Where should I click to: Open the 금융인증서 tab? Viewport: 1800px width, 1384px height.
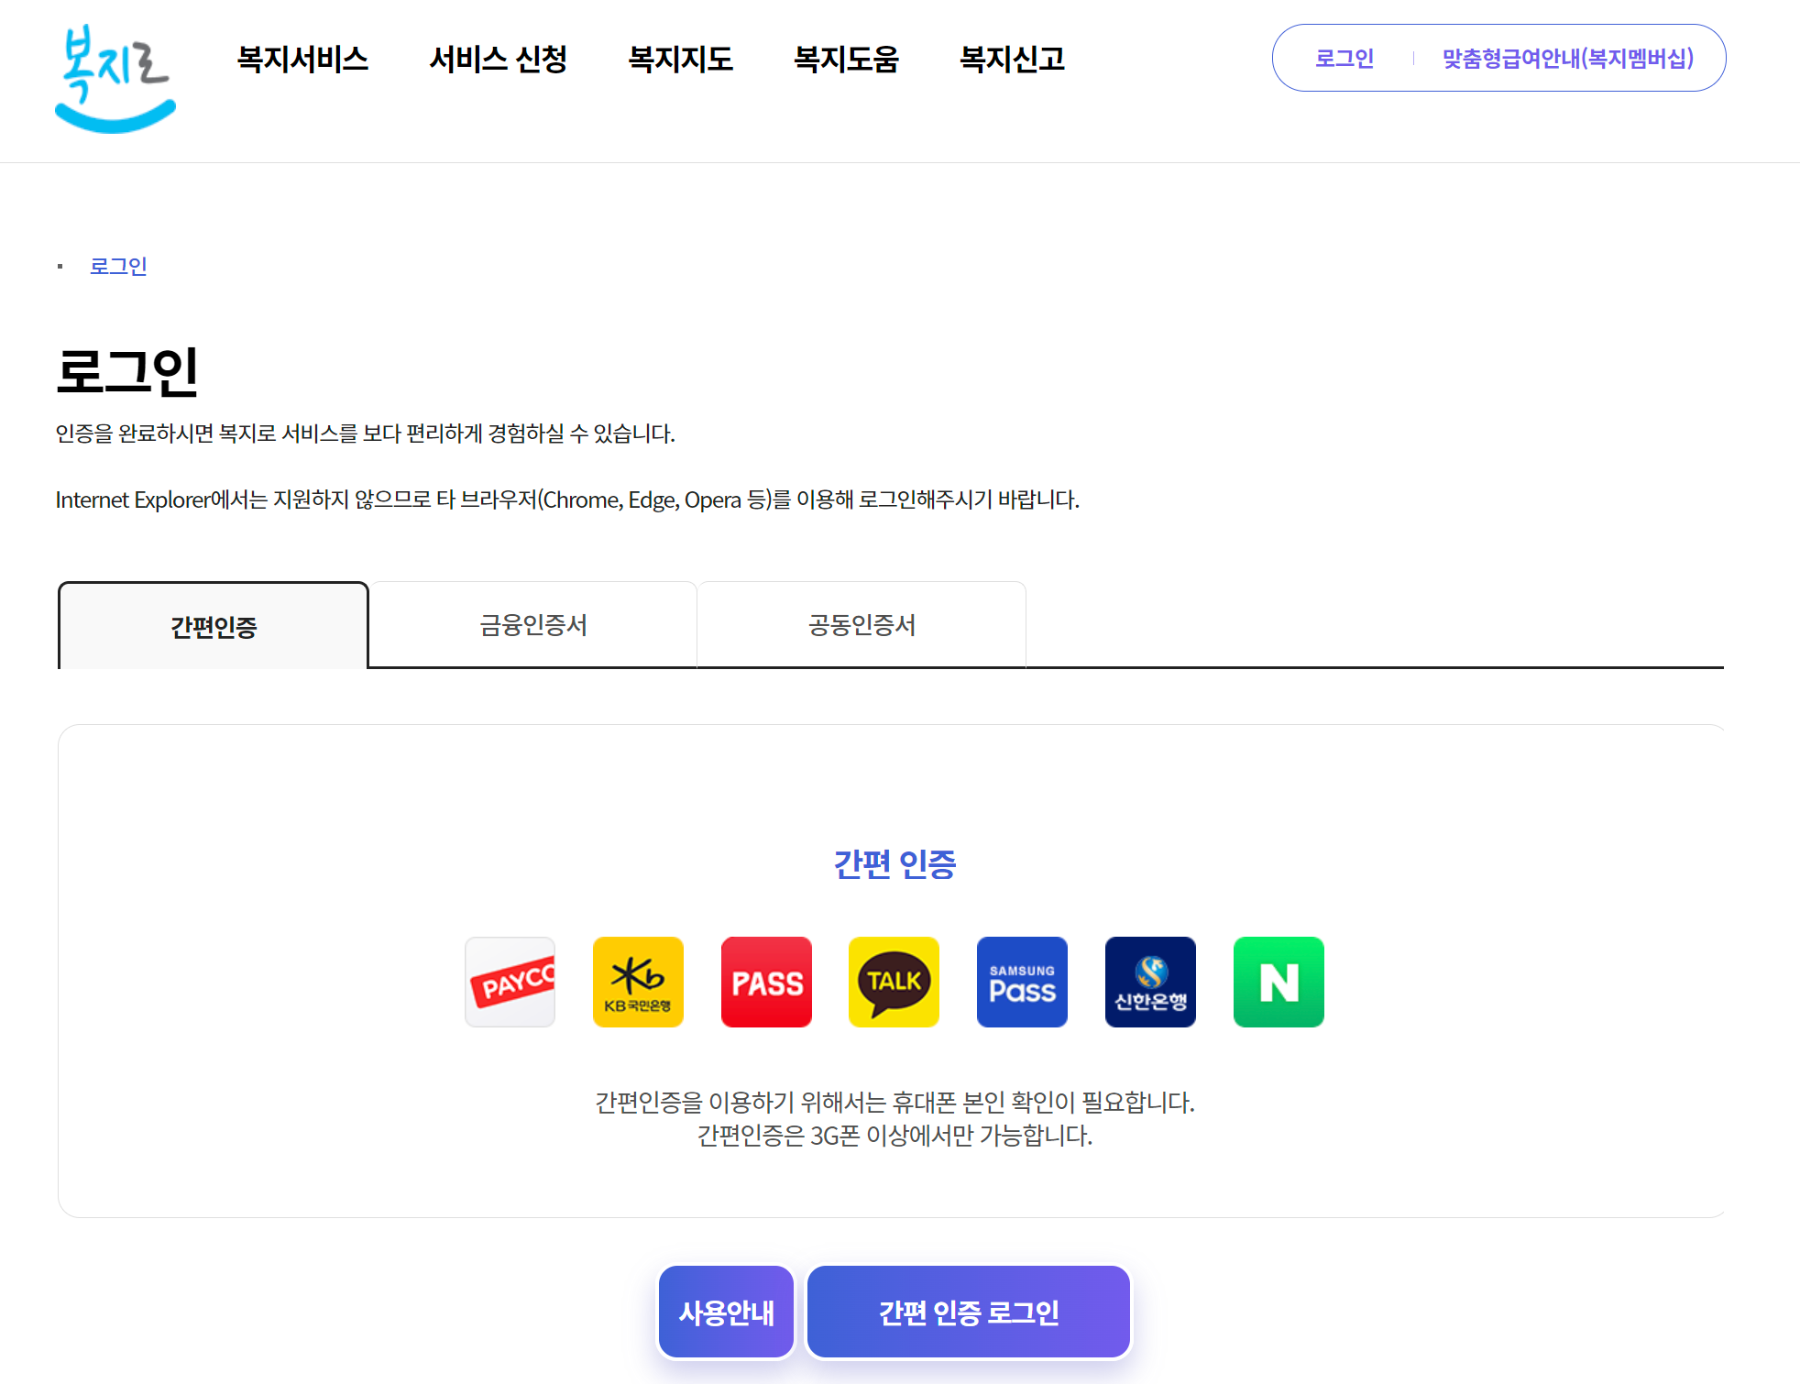(532, 625)
